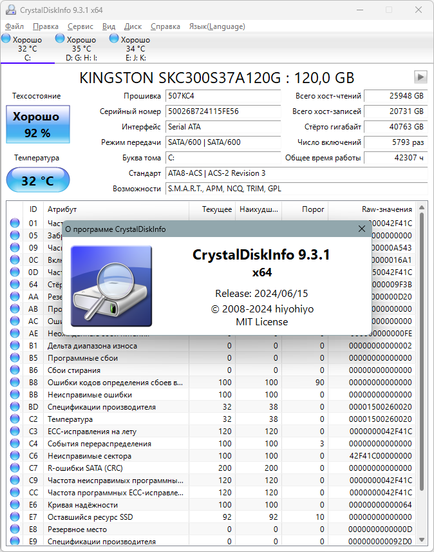The image size is (434, 552).
Task: Click the status circle in row BD
Action: pos(15,406)
